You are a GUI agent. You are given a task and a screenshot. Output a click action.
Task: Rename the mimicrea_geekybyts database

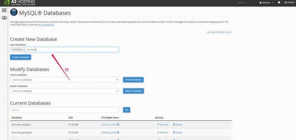click(x=162, y=133)
